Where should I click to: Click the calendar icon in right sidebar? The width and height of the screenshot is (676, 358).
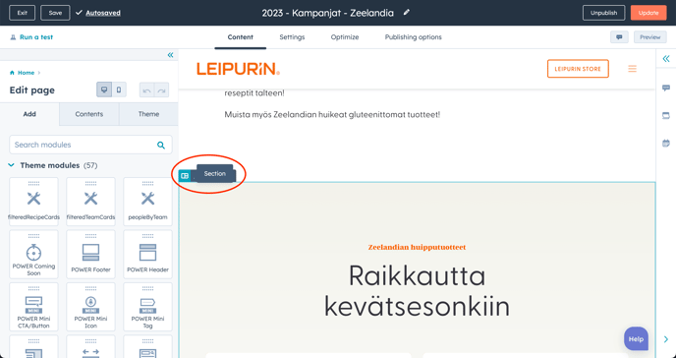tap(666, 143)
